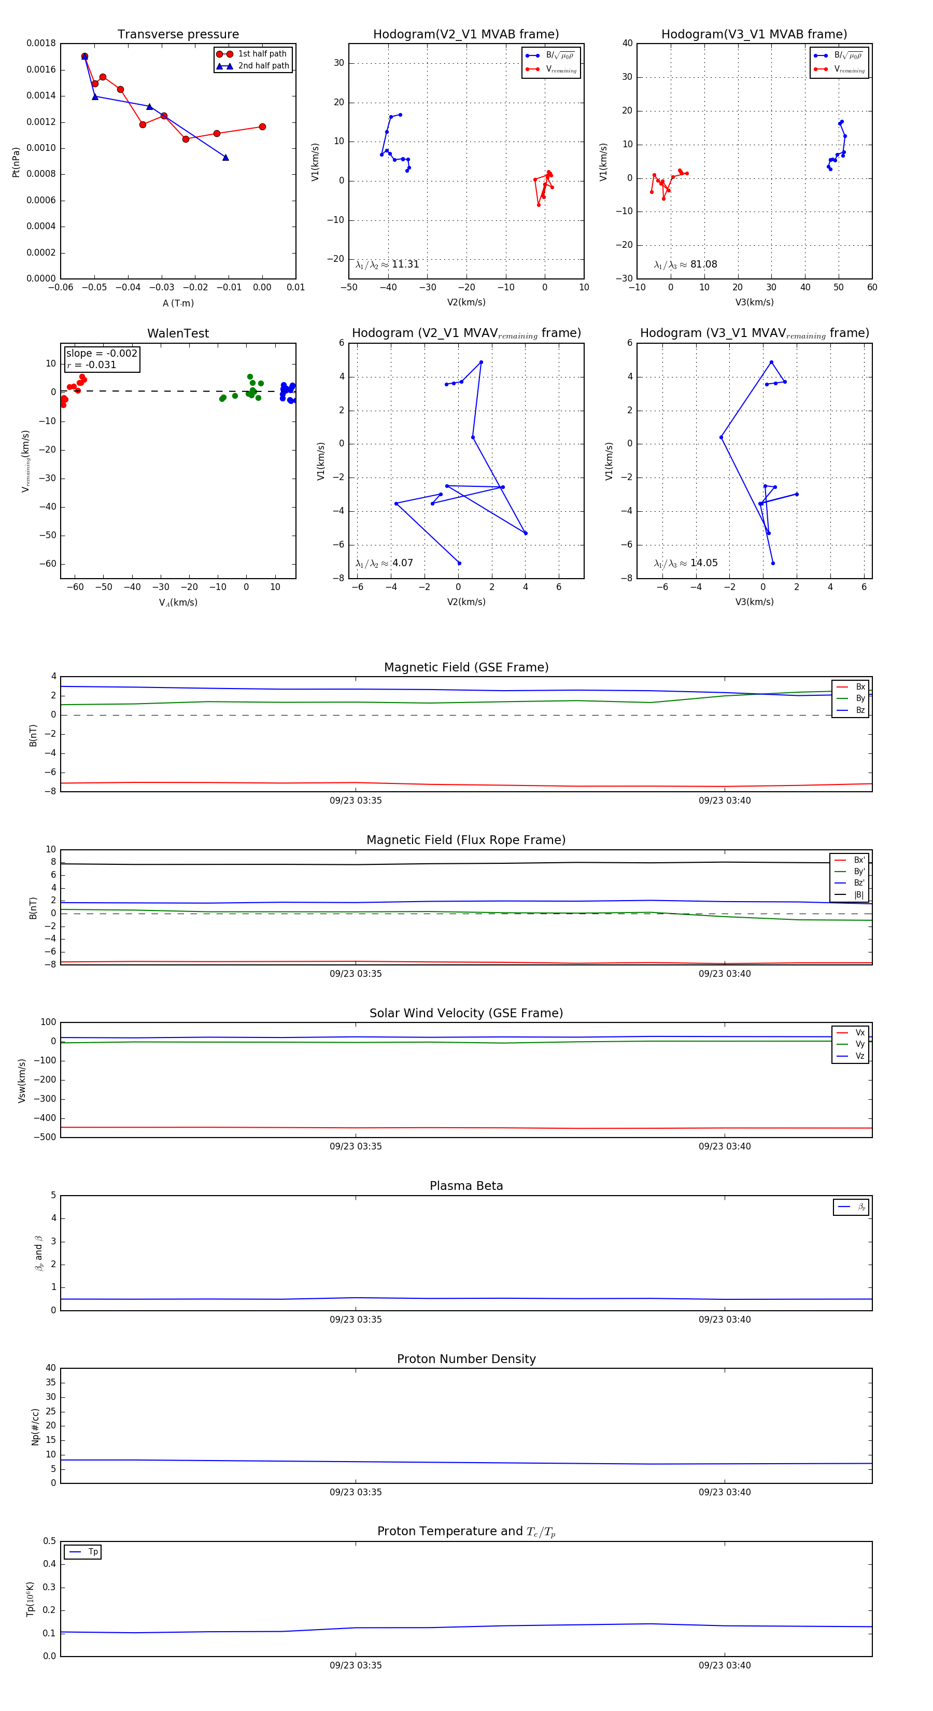Click the V3_V1 MVAV remaining frame hodogram title

coord(754,333)
